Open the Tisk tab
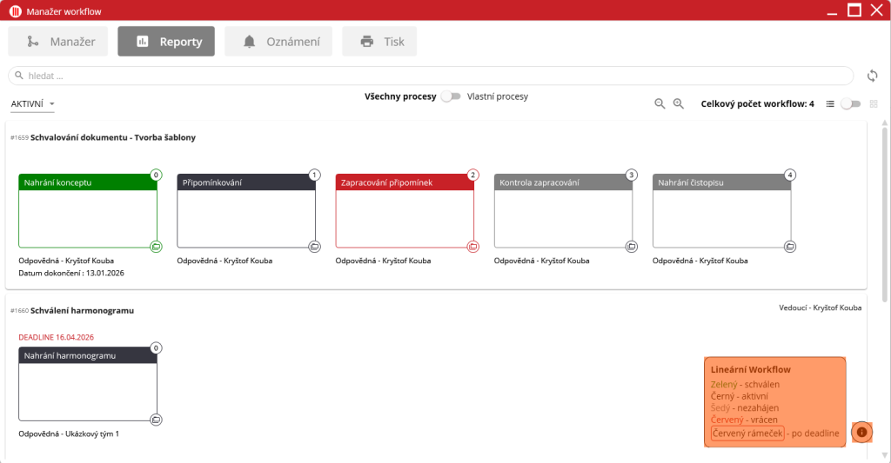The image size is (891, 463). pos(379,42)
